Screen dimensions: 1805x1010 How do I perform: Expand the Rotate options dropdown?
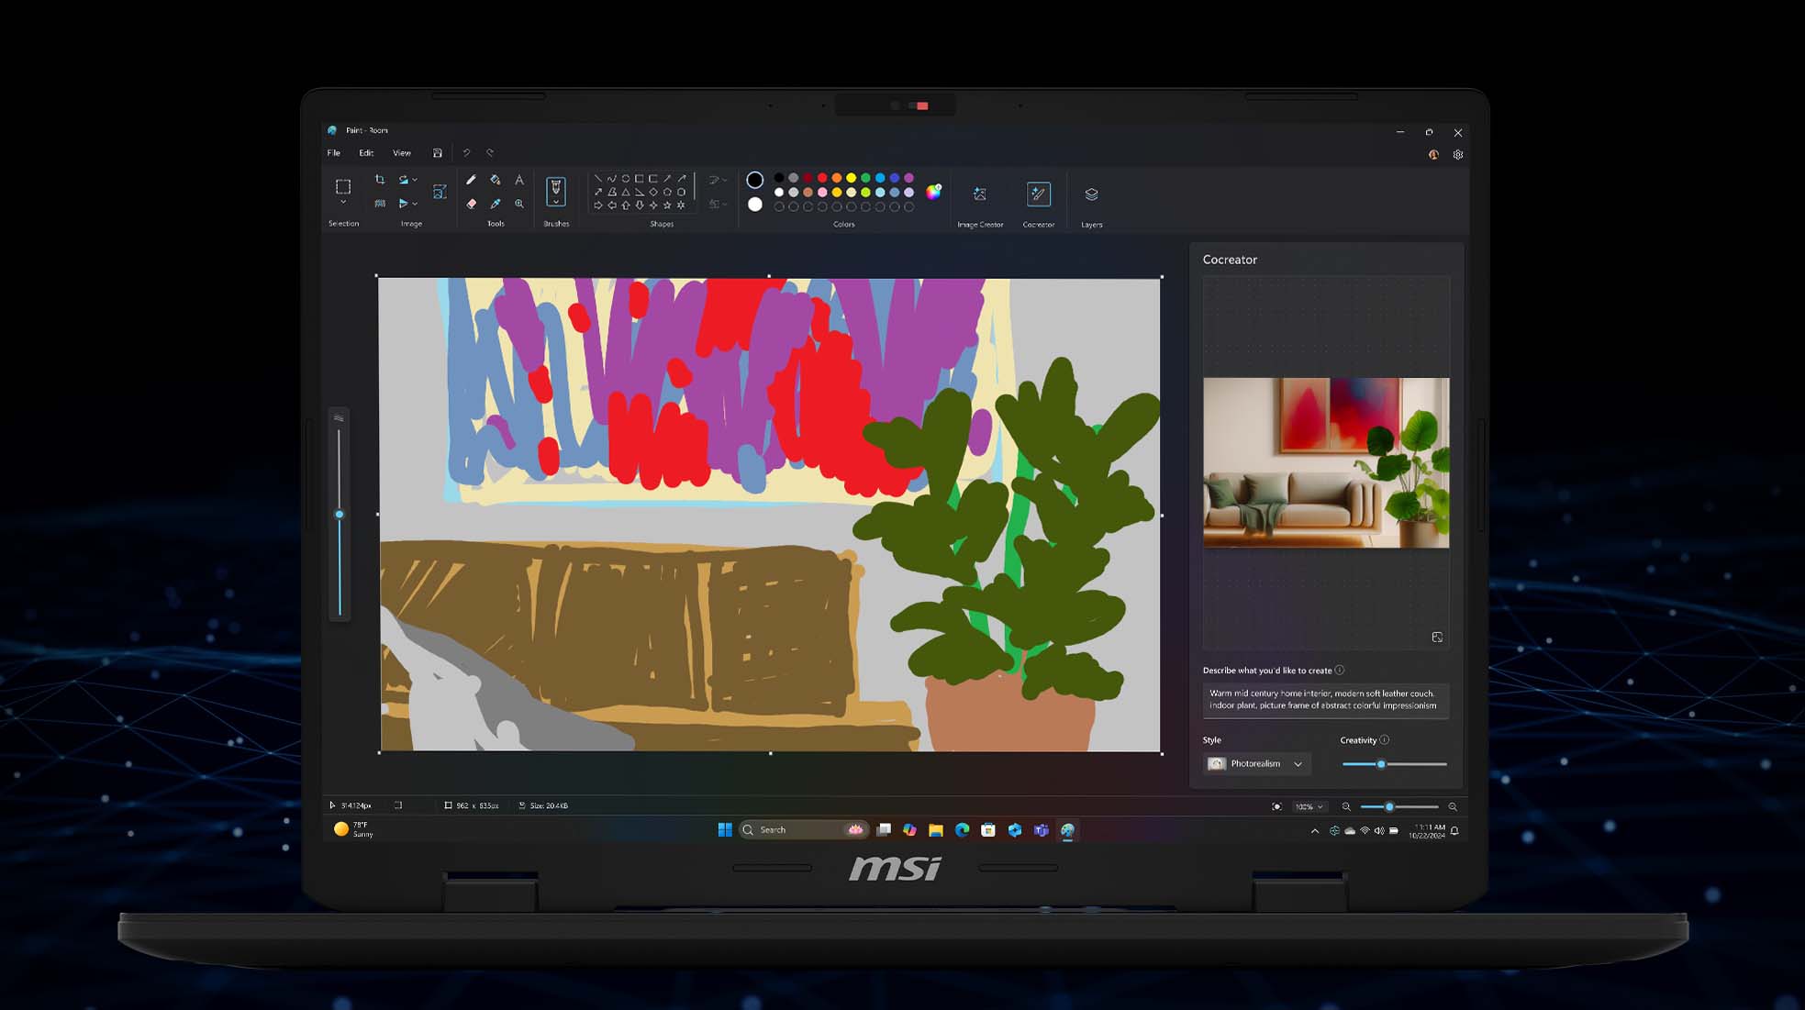click(414, 180)
